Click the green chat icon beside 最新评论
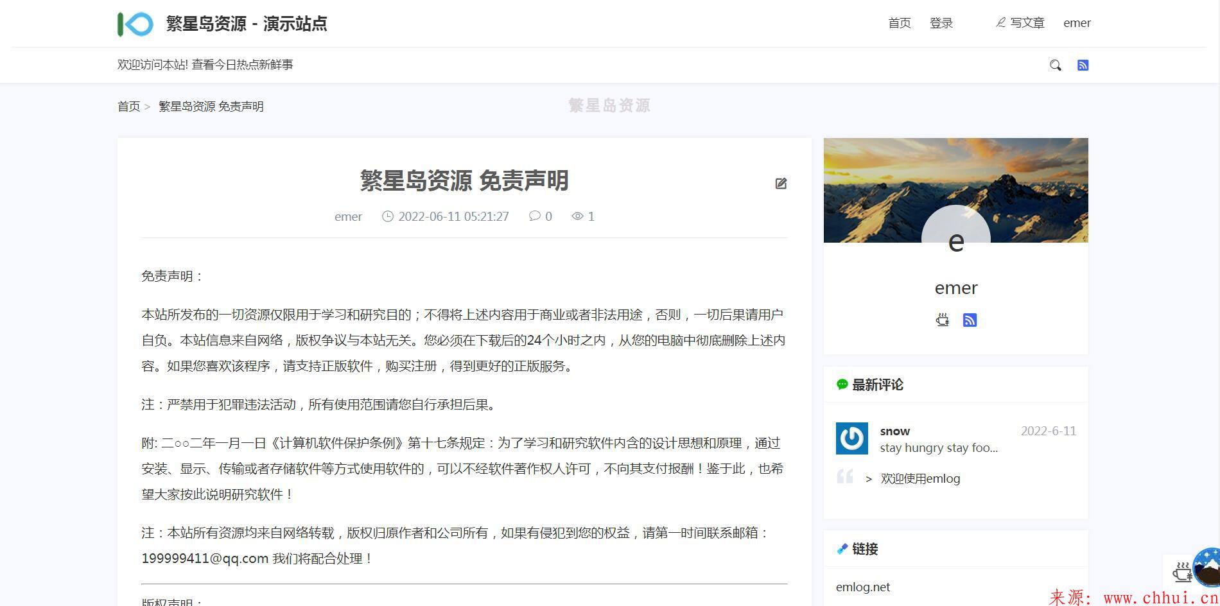 (x=842, y=385)
